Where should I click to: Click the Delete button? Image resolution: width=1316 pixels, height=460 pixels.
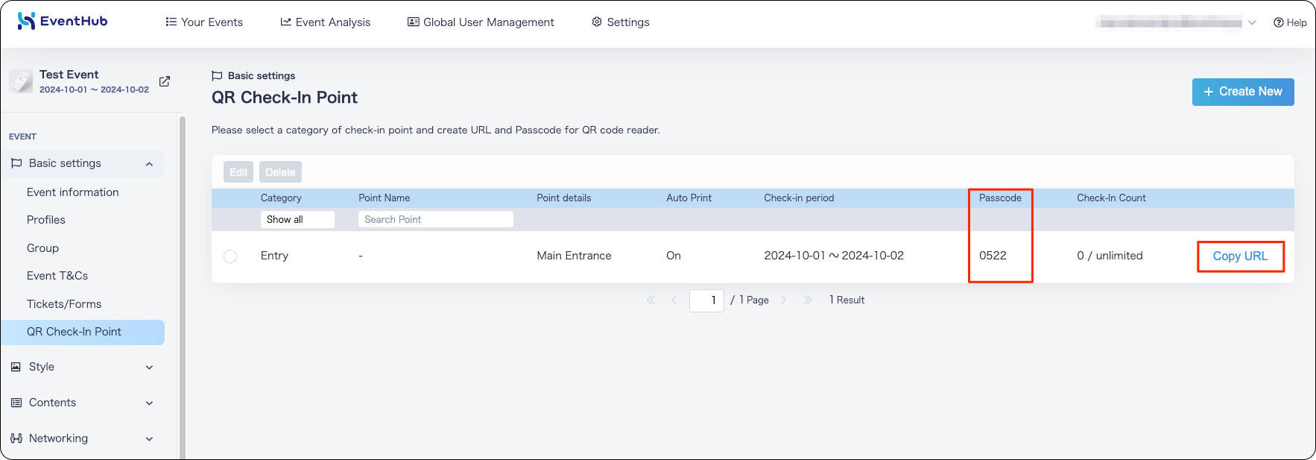tap(280, 172)
